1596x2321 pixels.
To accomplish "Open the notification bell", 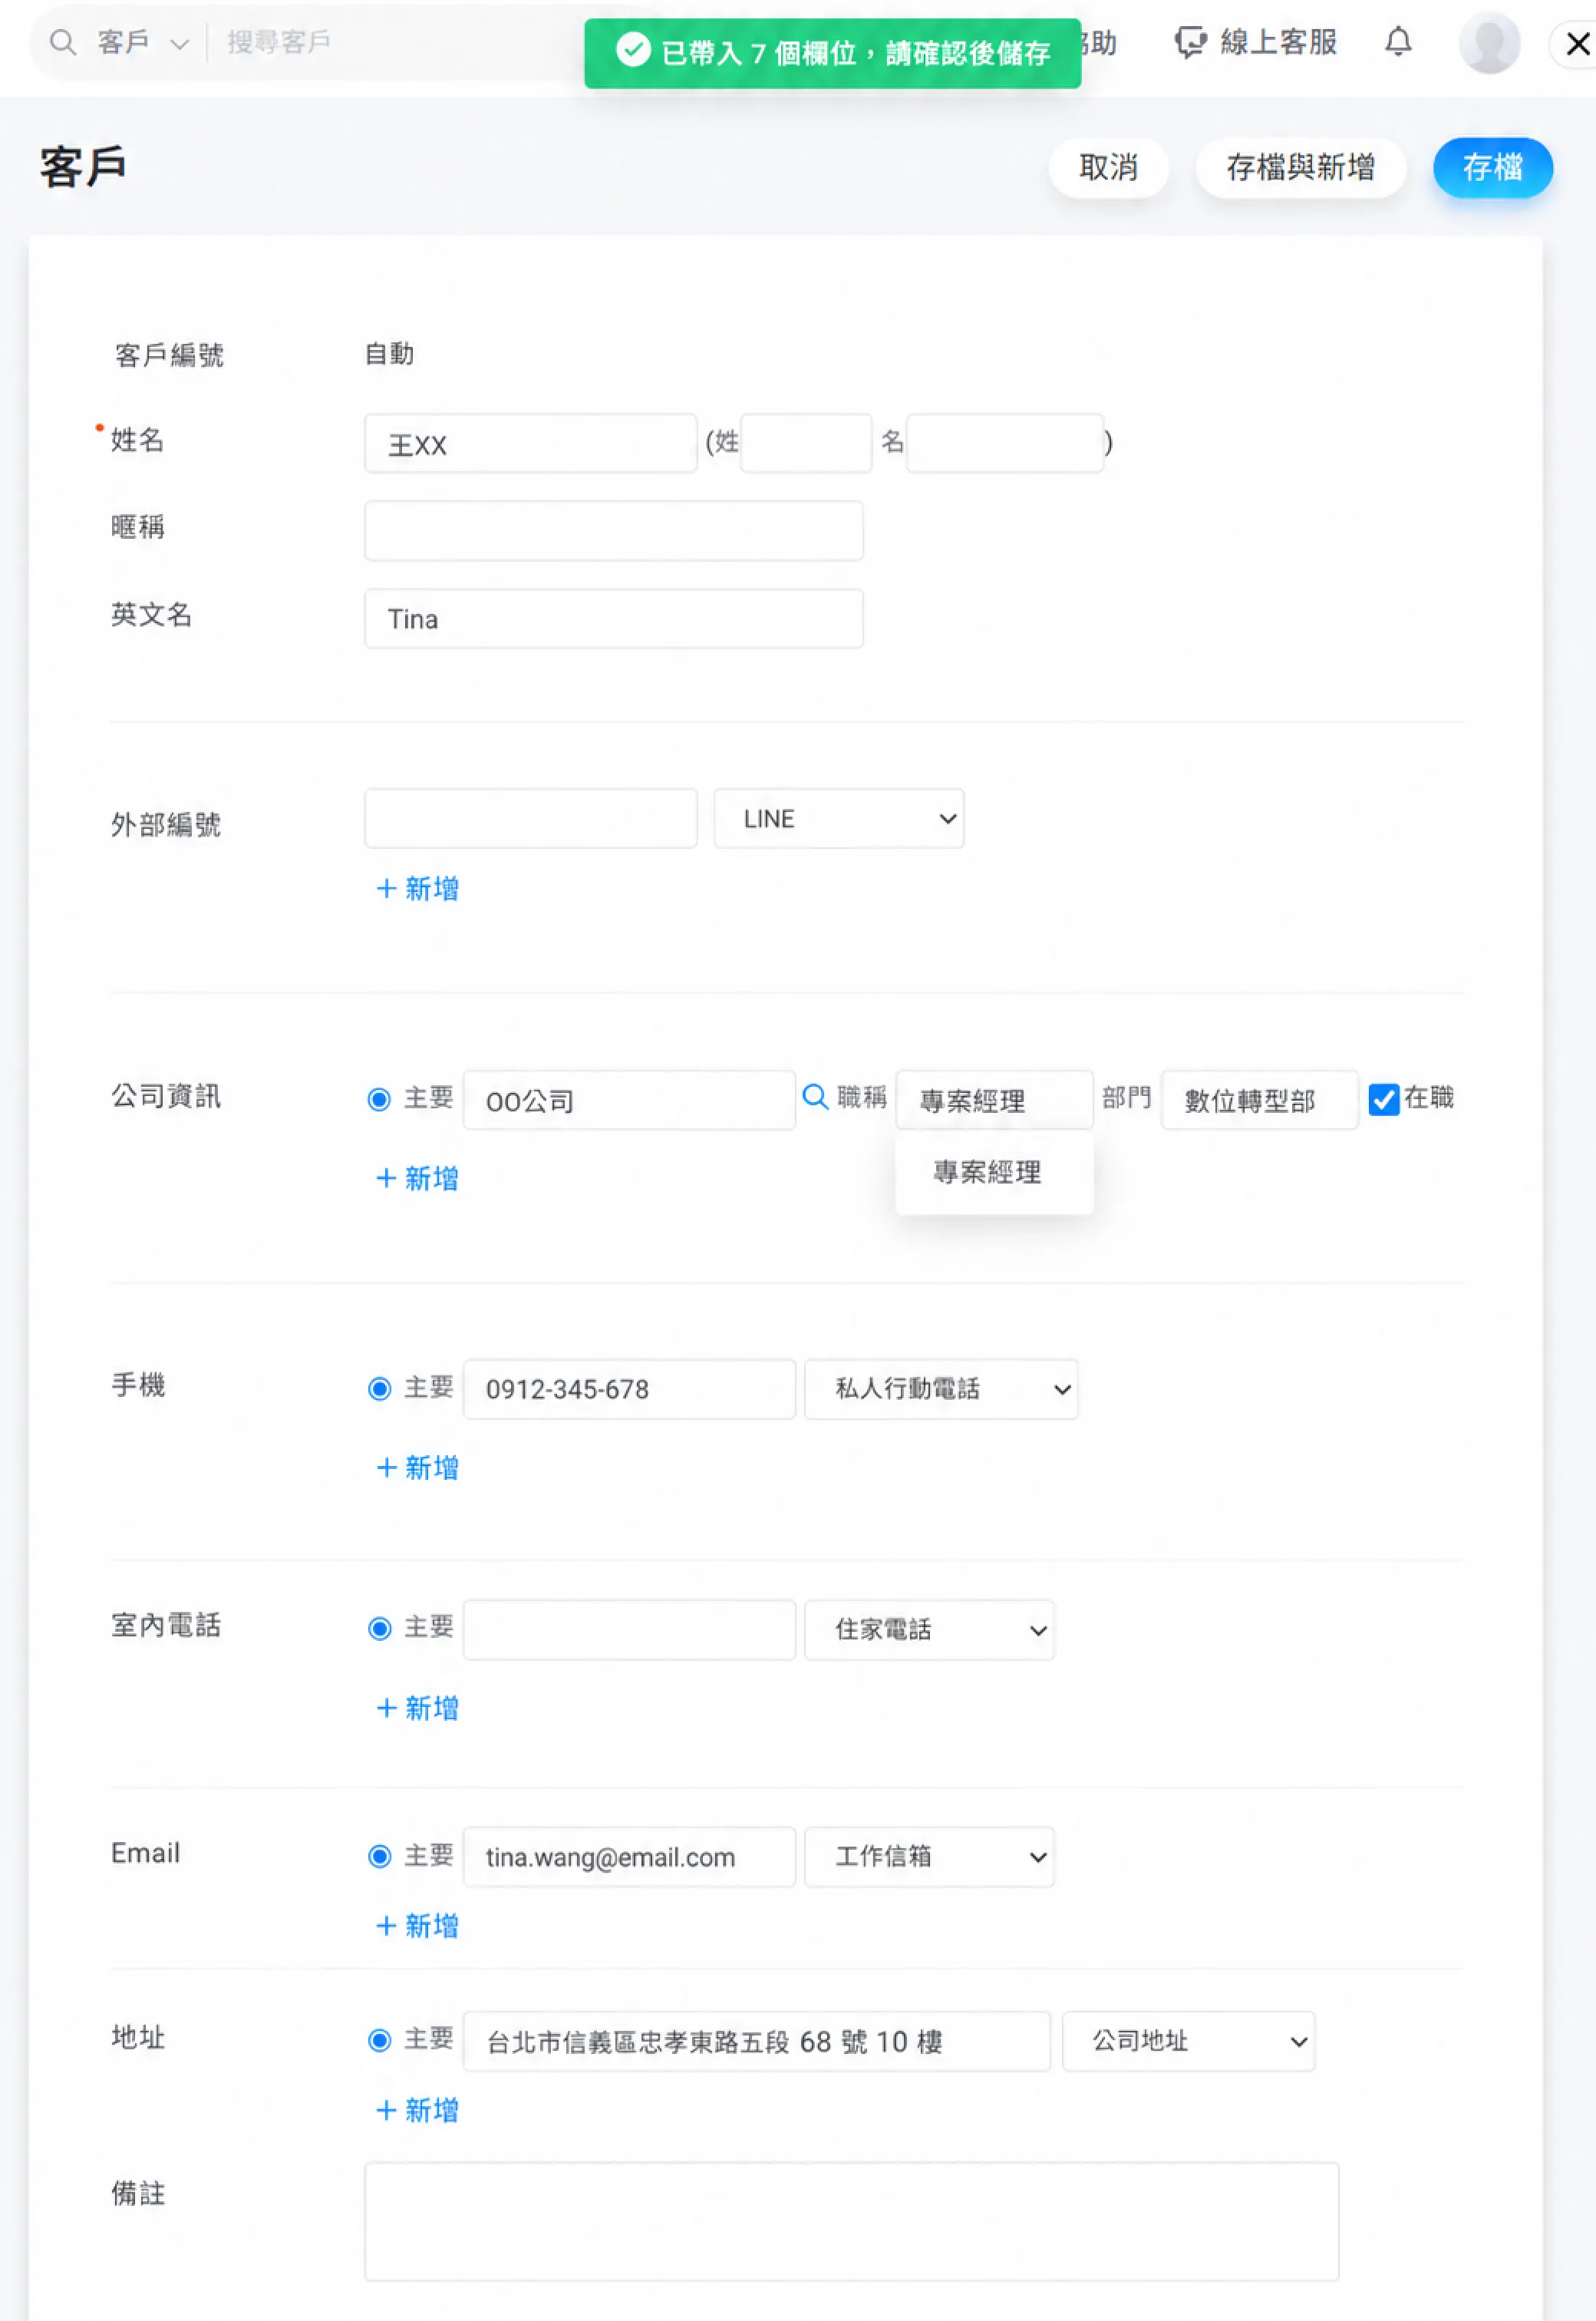I will coord(1398,43).
